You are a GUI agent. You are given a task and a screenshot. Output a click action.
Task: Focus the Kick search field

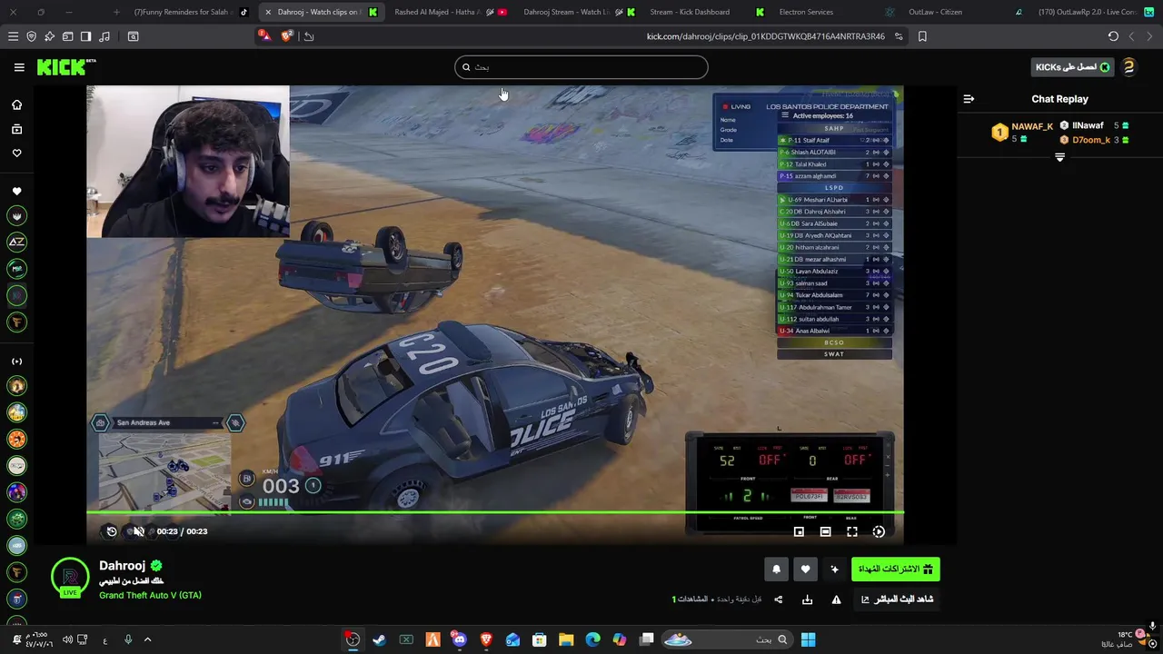pos(581,67)
